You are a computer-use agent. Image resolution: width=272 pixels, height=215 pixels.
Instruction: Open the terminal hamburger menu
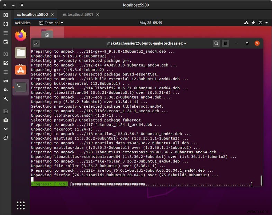click(225, 43)
